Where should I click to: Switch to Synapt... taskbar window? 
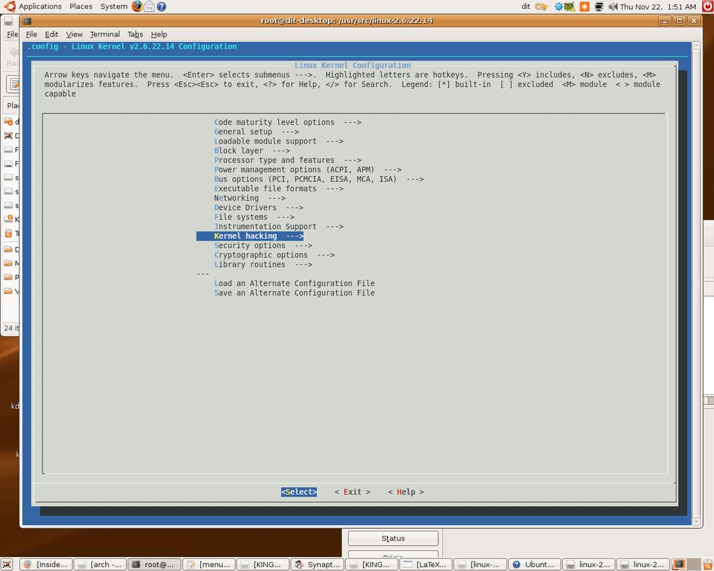click(317, 564)
